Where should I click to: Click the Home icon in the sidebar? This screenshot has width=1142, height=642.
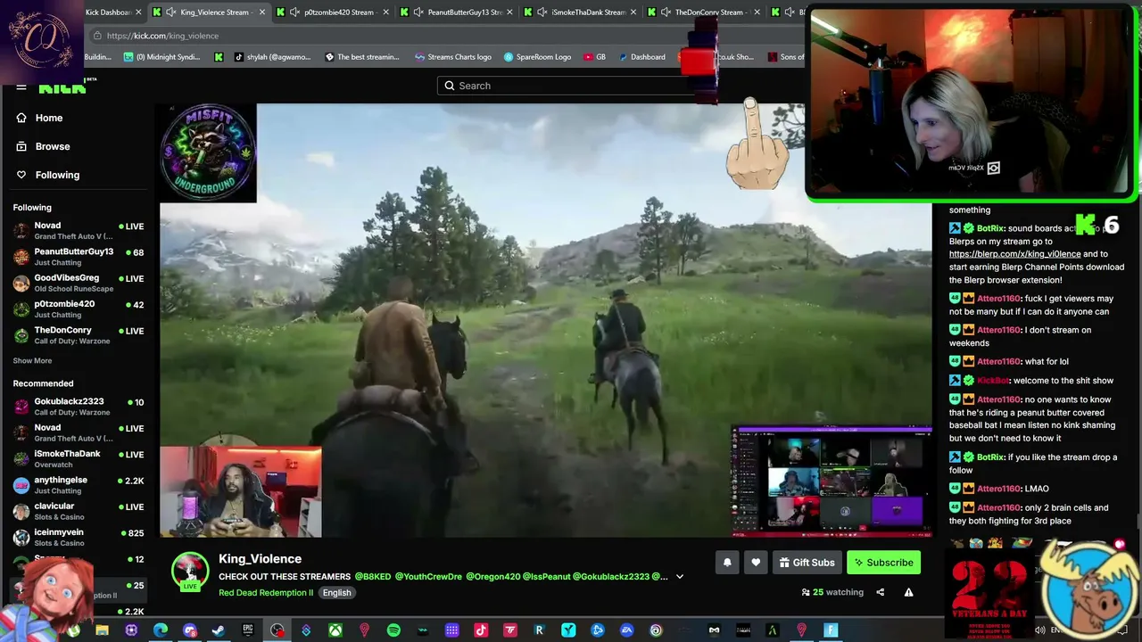tap(21, 118)
